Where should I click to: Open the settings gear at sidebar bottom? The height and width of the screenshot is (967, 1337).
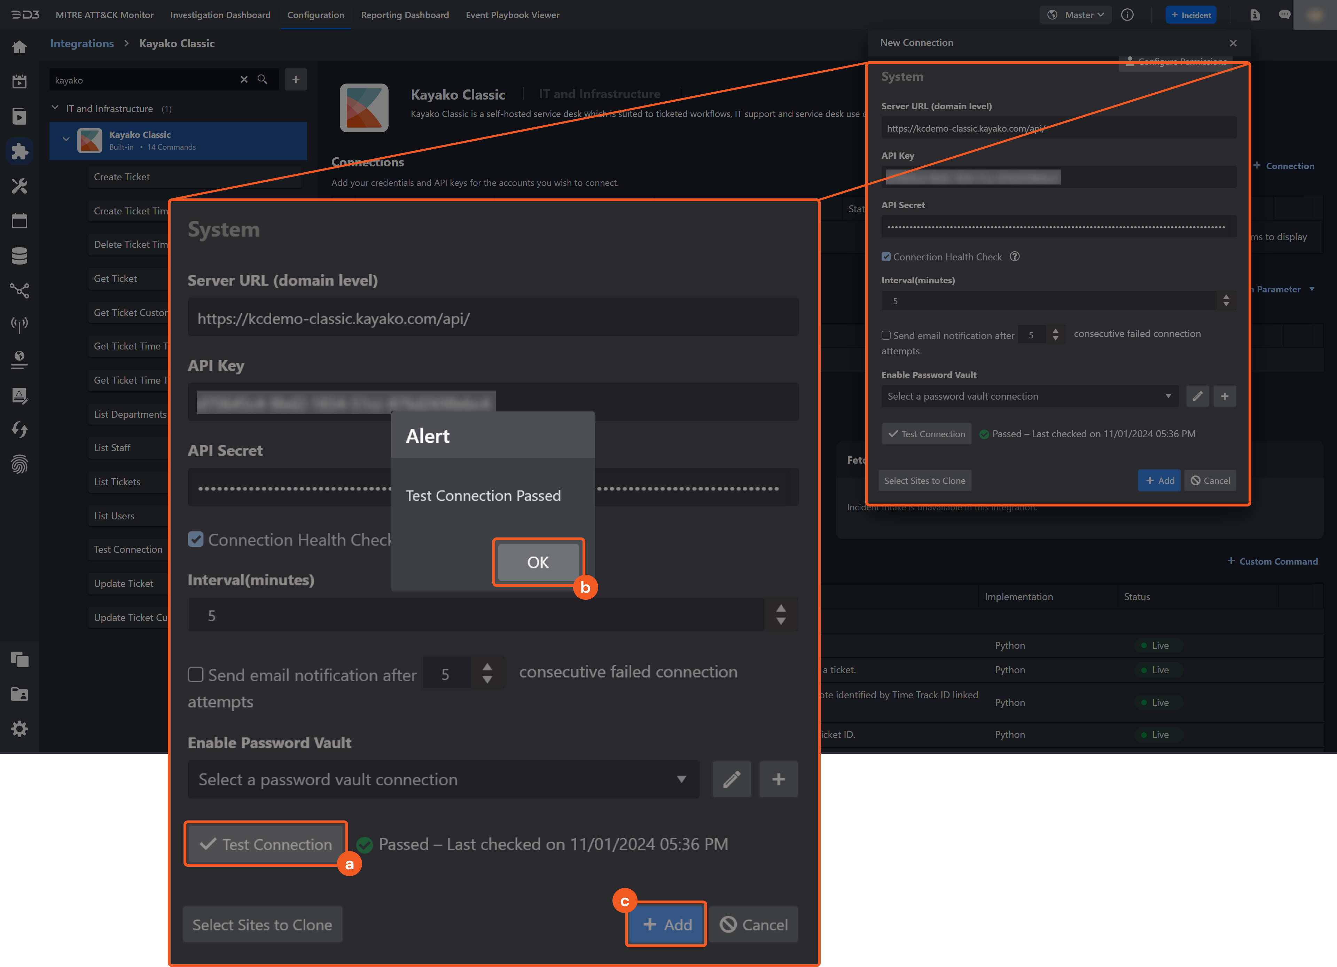(19, 729)
